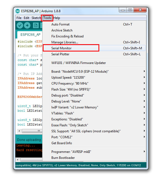Click the Verify checkmark toolbar icon
This screenshot has width=165, height=180.
pos(20,25)
